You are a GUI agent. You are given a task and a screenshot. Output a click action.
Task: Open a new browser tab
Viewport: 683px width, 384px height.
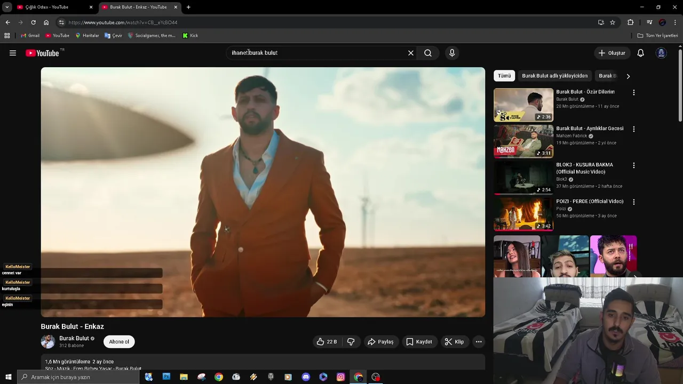[x=188, y=7]
